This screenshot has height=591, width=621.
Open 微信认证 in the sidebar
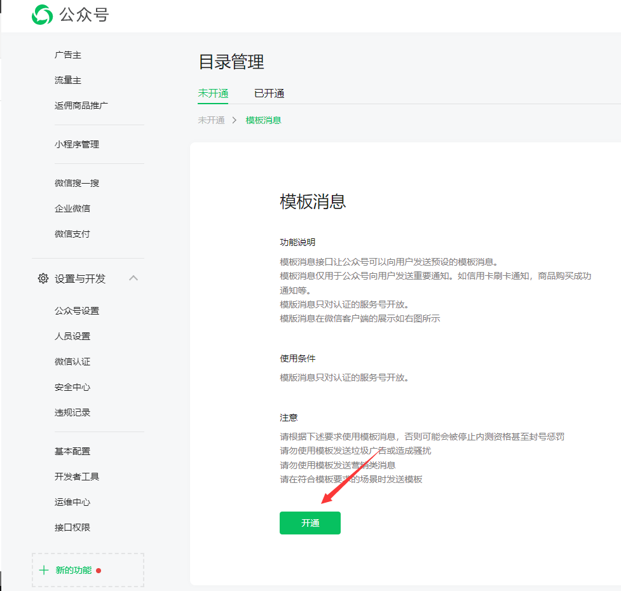72,362
